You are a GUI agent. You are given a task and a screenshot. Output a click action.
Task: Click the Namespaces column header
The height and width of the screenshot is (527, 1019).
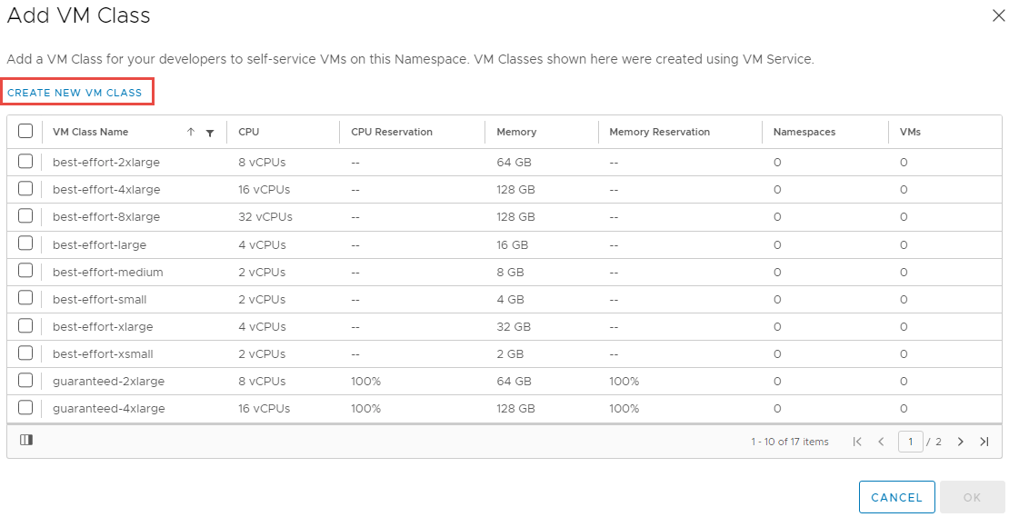coord(804,132)
